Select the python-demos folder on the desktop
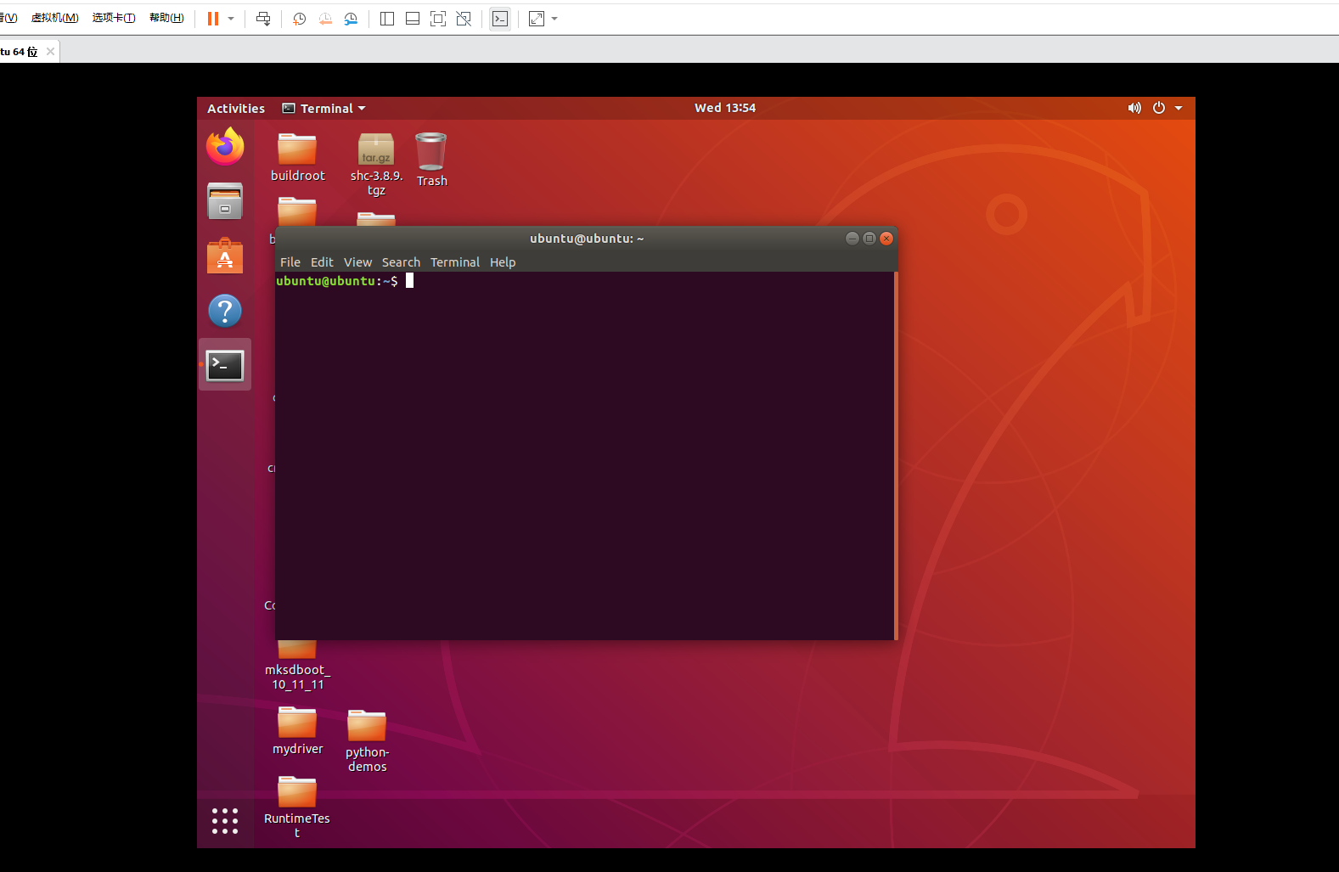 pyautogui.click(x=367, y=741)
